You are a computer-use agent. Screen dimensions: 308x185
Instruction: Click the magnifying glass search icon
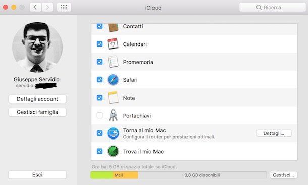pos(259,8)
